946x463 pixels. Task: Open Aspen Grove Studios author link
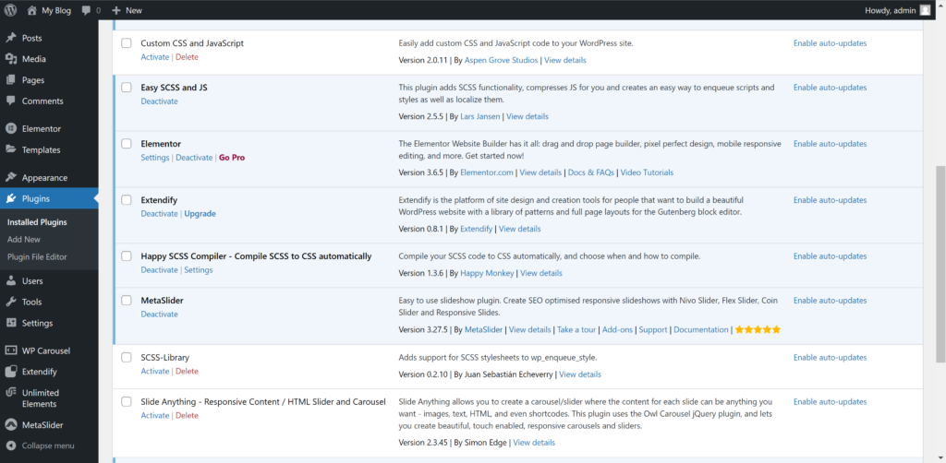pos(502,60)
